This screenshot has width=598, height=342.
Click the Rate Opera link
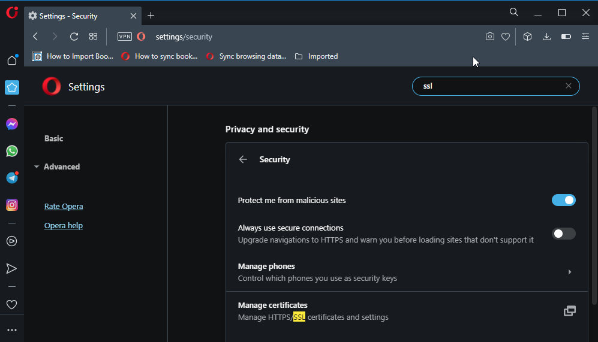[64, 207]
